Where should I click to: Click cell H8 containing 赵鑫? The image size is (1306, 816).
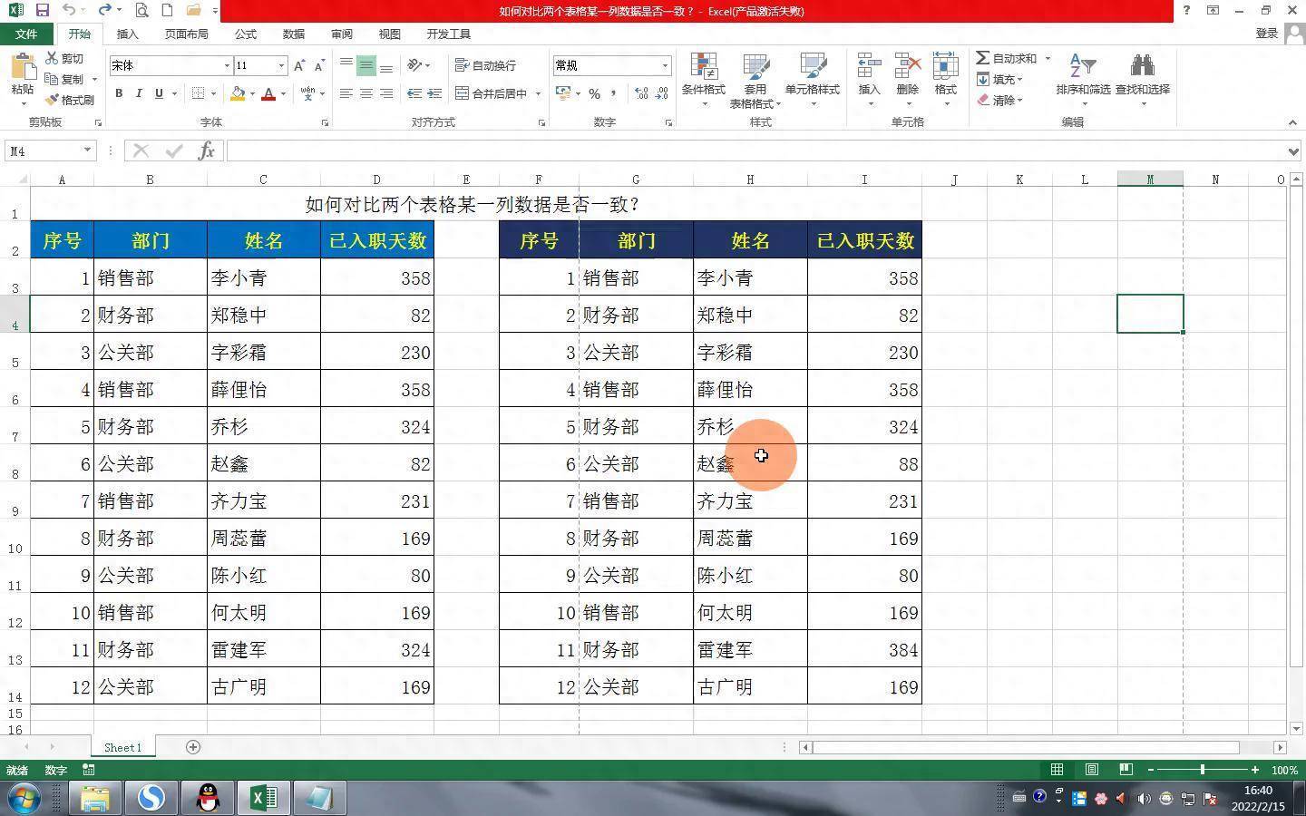749,464
